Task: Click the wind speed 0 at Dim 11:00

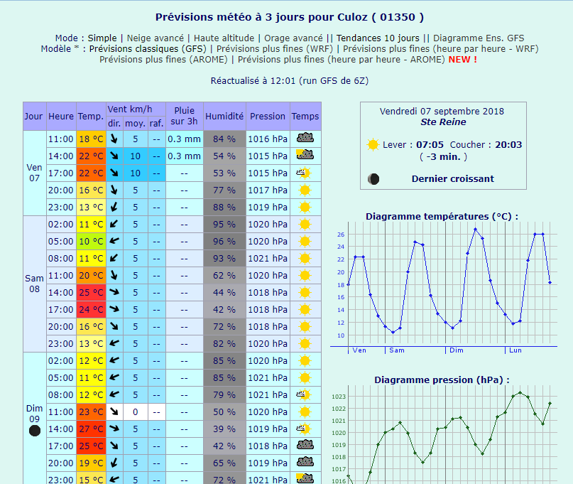Action: tap(135, 412)
